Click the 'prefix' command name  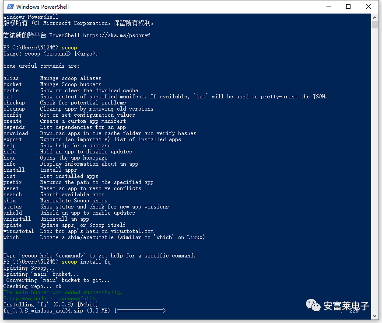pyautogui.click(x=13, y=182)
